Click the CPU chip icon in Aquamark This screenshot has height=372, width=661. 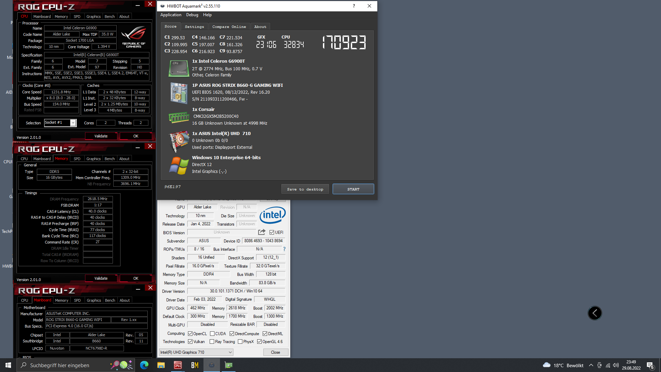coord(179,68)
